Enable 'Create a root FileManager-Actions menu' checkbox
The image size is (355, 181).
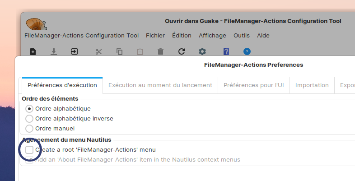click(29, 150)
